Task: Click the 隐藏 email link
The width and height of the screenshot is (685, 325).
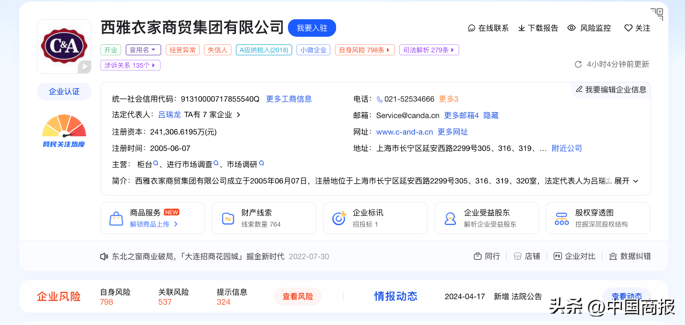Action: 491,115
